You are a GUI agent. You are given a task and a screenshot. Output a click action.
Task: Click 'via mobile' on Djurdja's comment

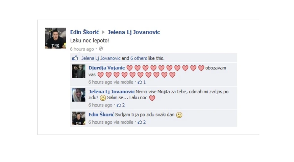click(123, 82)
